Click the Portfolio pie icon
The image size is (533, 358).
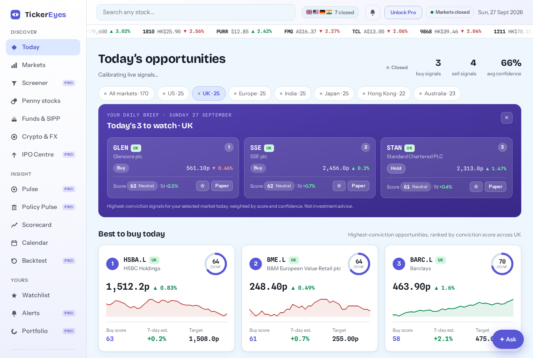click(14, 331)
